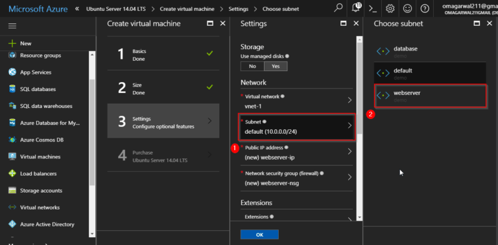Click Microsoft Azure logo text
This screenshot has height=245, width=498.
[38, 9]
